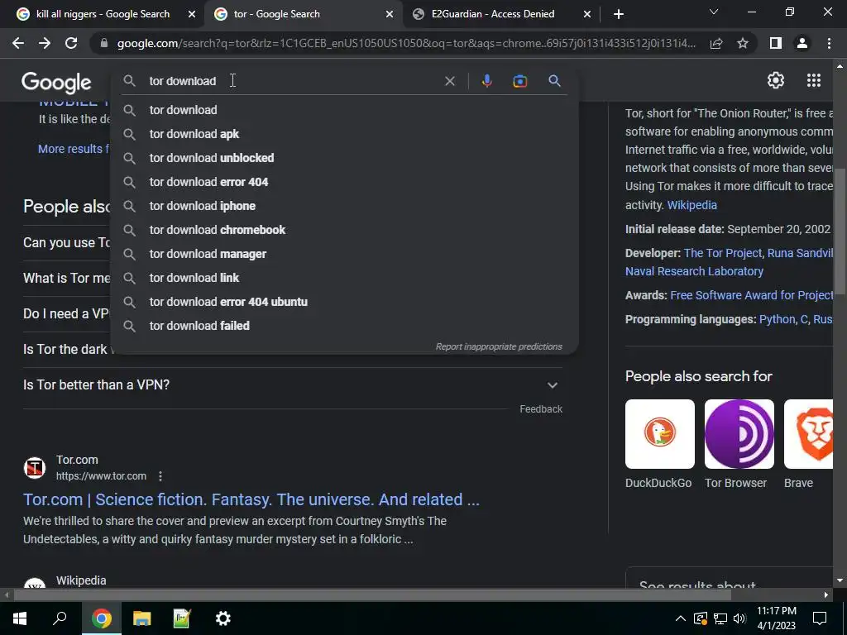Click the clock showing 11:17 PM
The image size is (847, 635).
(x=776, y=611)
